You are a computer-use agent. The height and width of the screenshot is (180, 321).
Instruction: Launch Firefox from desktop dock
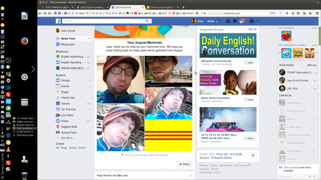pyautogui.click(x=25, y=41)
